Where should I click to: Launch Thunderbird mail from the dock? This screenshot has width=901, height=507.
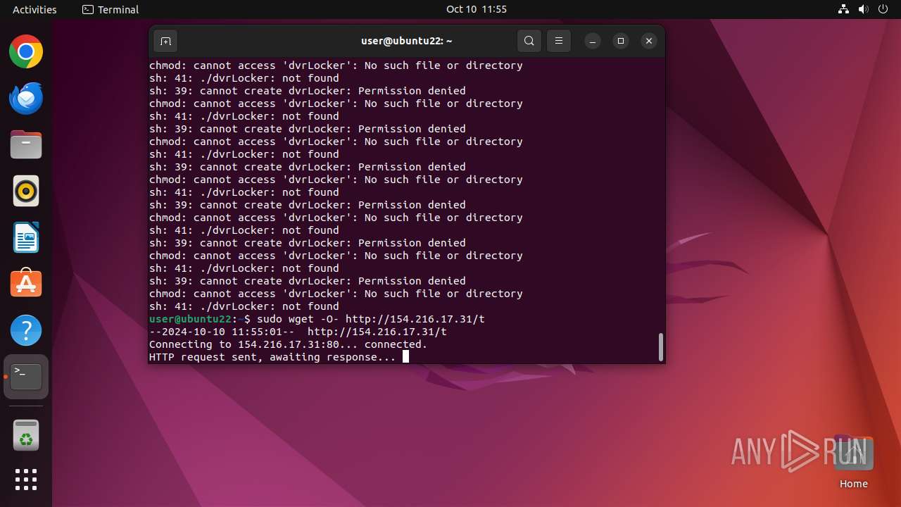[x=26, y=99]
